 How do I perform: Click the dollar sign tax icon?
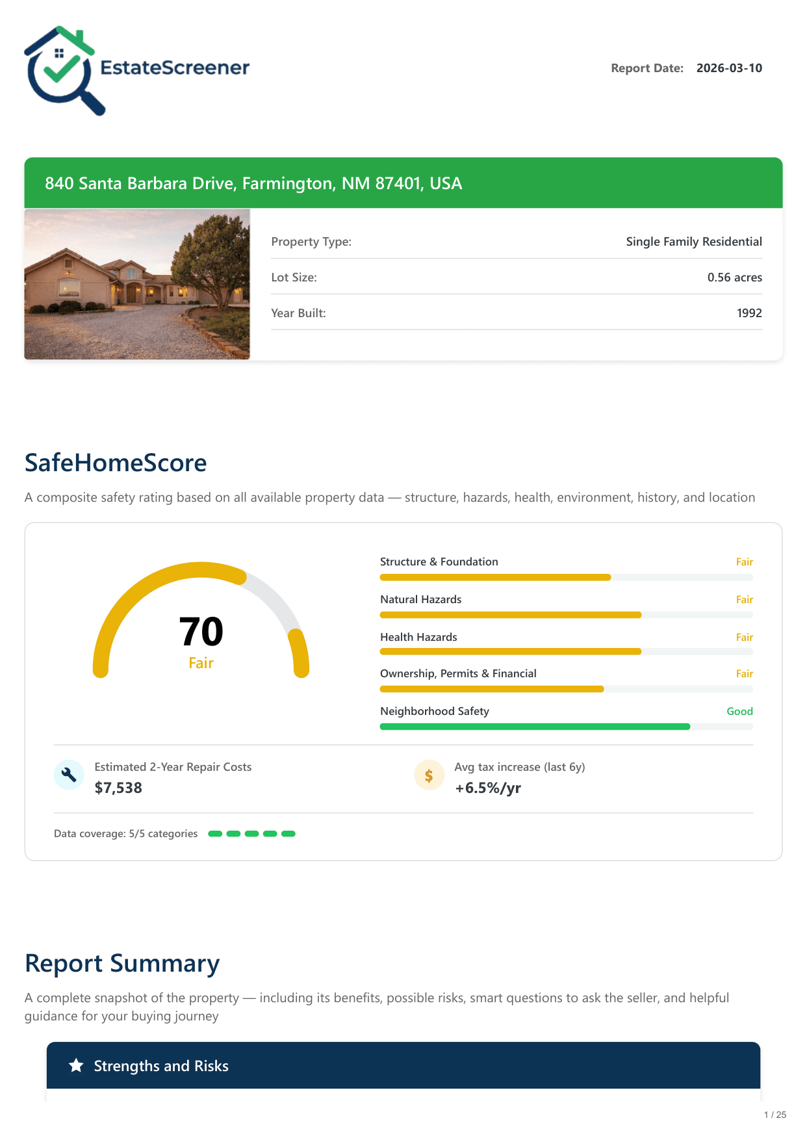[x=429, y=775]
